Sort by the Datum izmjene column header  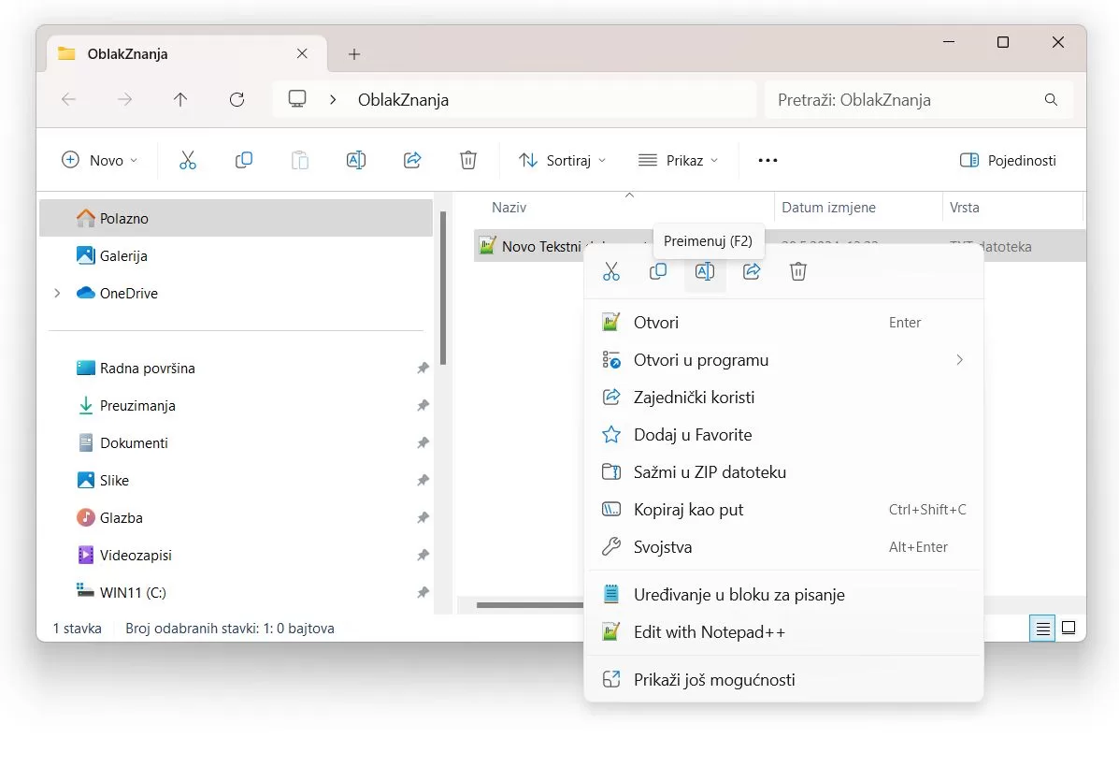coord(828,208)
